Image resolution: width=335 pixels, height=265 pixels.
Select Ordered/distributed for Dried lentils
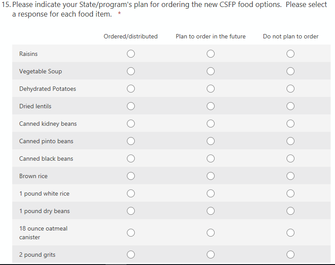[x=130, y=106]
